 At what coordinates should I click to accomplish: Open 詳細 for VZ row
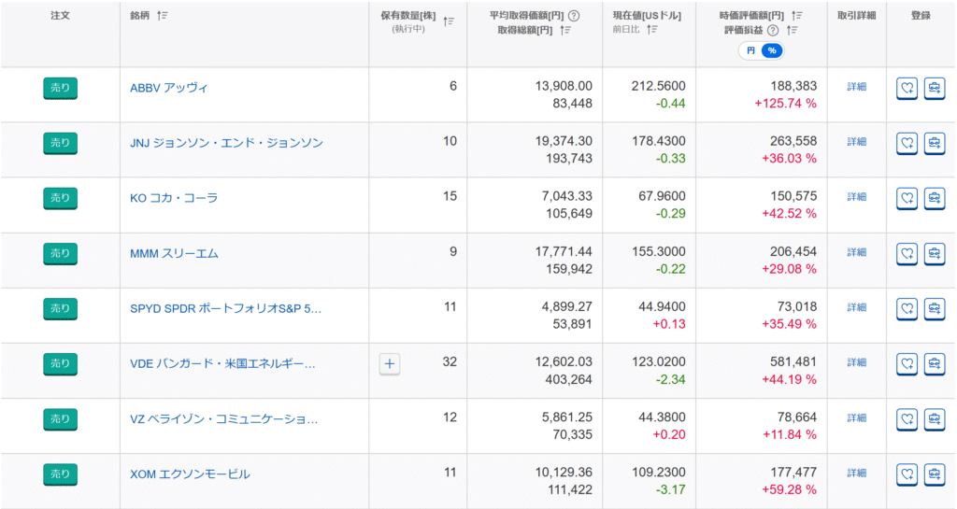click(x=857, y=417)
